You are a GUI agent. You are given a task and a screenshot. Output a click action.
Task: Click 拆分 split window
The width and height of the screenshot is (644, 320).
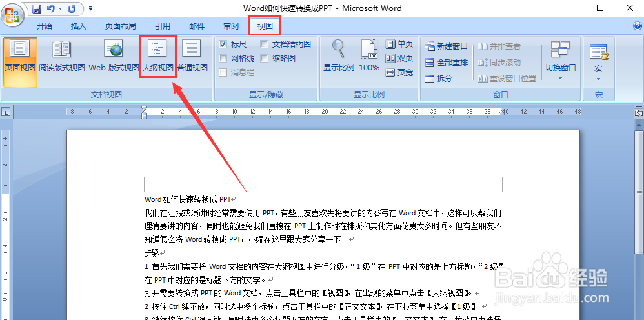[438, 79]
